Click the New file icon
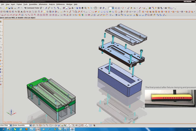 4,8
